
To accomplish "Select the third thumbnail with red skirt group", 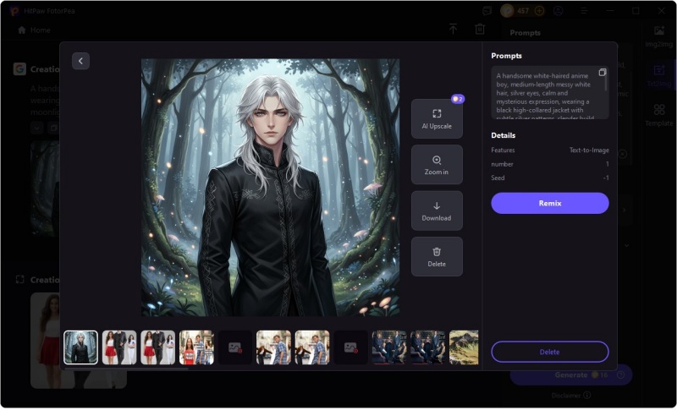I will 158,347.
